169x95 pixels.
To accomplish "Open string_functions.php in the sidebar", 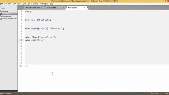I will click(10, 19).
